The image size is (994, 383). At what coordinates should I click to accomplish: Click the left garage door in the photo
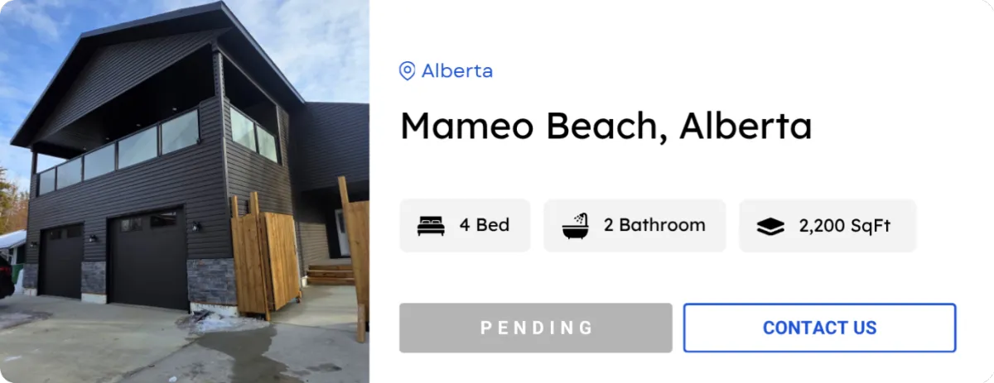click(61, 260)
